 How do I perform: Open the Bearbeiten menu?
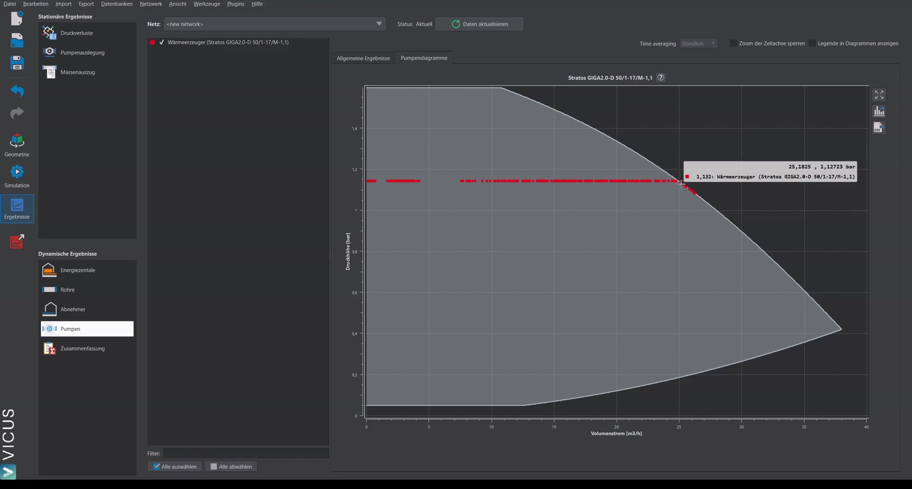(x=36, y=4)
